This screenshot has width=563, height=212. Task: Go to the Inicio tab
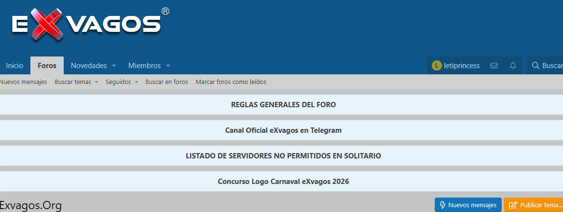coord(14,66)
